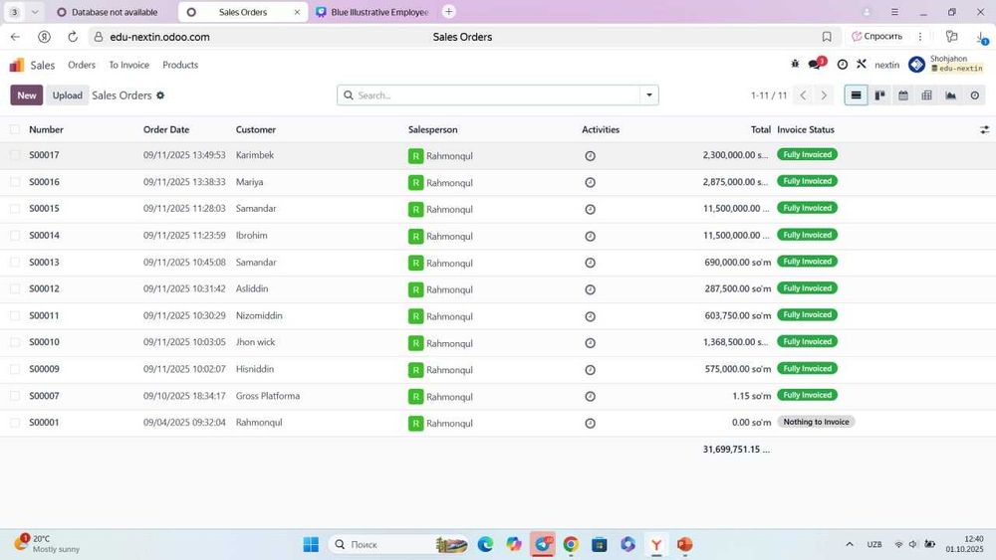Open Microsoft Edge from taskbar
Screen dimensions: 996x560
(x=485, y=544)
